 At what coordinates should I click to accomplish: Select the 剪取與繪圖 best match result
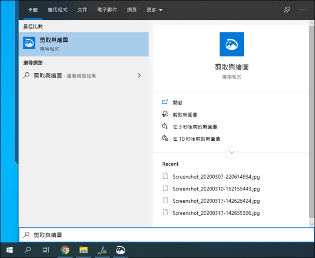83,44
